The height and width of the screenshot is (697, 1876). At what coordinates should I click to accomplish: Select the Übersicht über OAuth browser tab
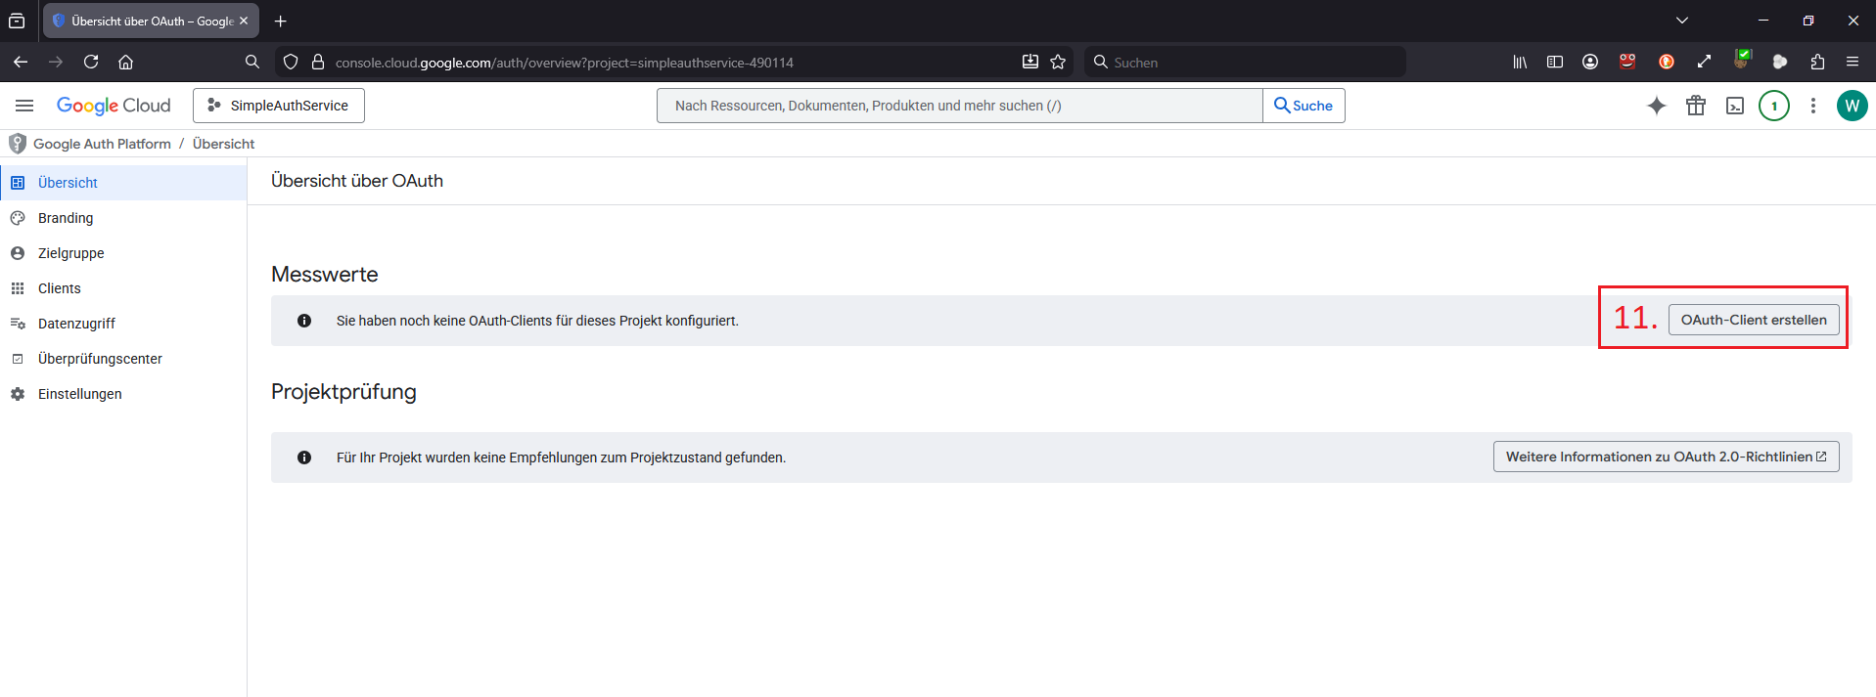click(151, 21)
